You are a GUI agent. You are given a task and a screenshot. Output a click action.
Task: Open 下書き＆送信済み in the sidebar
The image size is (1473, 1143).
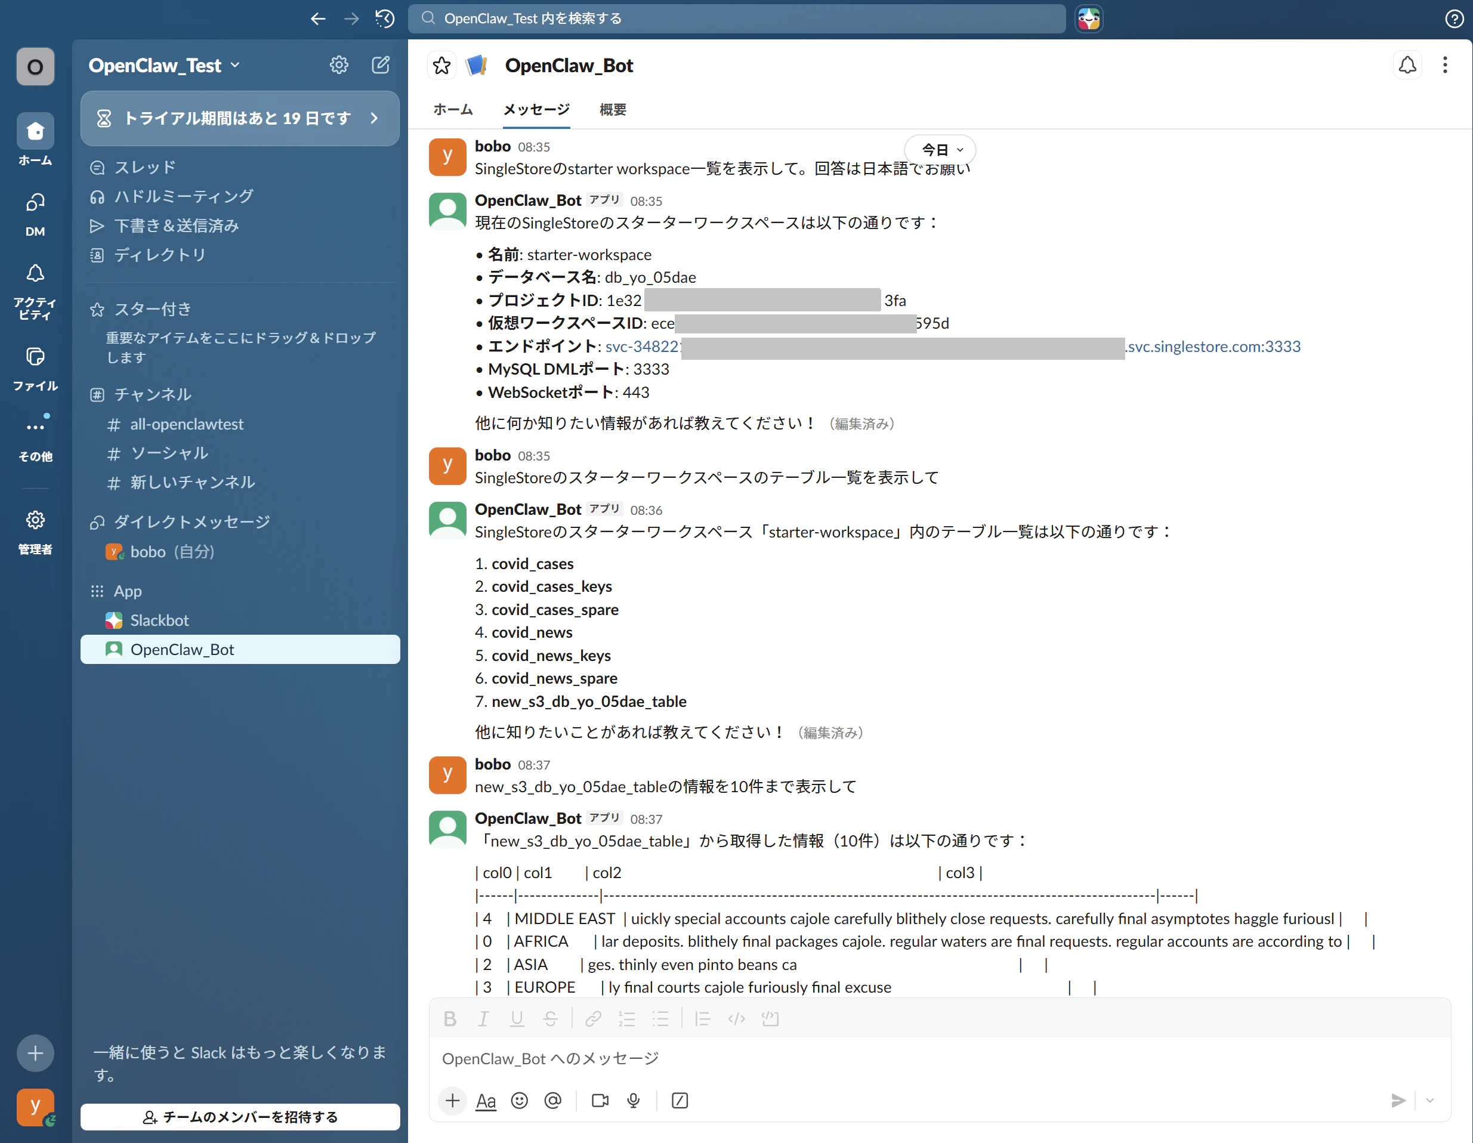240,225
